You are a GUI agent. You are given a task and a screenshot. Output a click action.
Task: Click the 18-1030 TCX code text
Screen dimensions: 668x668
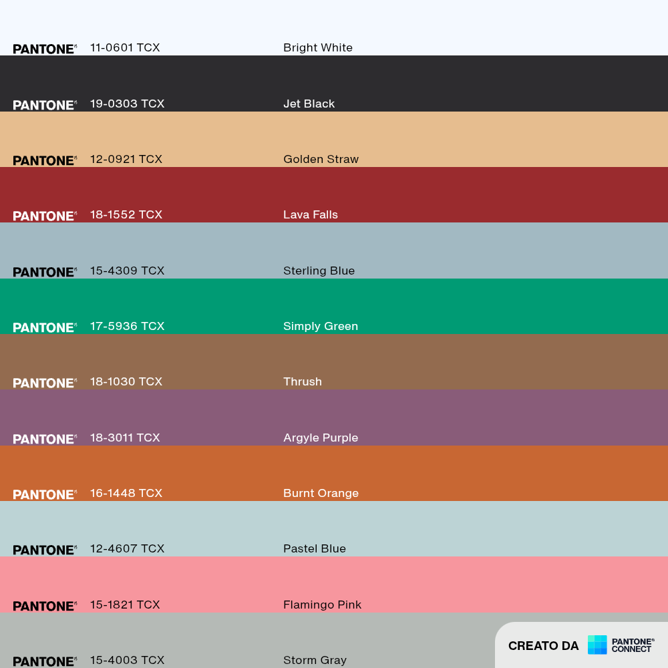[126, 381]
